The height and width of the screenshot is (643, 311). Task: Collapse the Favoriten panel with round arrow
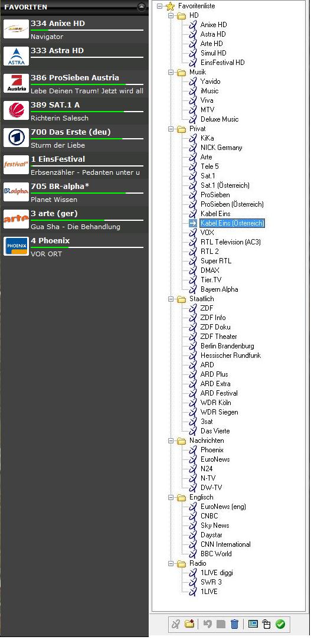coord(142,6)
